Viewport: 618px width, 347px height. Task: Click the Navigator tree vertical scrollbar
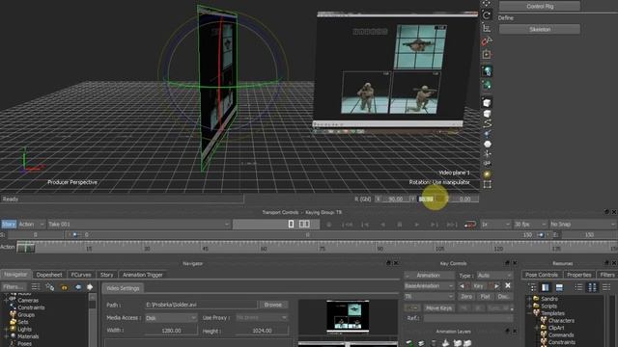(93, 320)
